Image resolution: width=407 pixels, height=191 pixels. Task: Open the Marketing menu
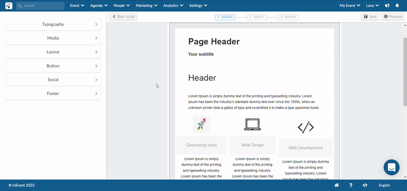[147, 6]
